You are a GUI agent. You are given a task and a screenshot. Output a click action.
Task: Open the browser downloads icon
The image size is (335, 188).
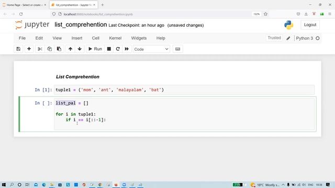(306, 14)
